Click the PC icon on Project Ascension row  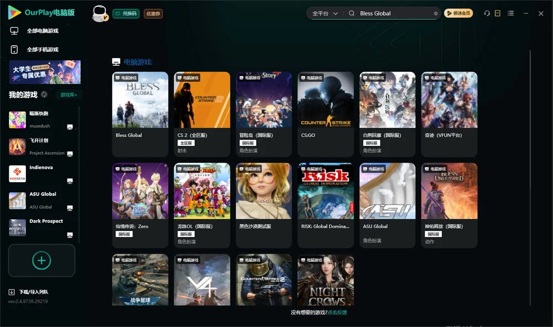(70, 154)
